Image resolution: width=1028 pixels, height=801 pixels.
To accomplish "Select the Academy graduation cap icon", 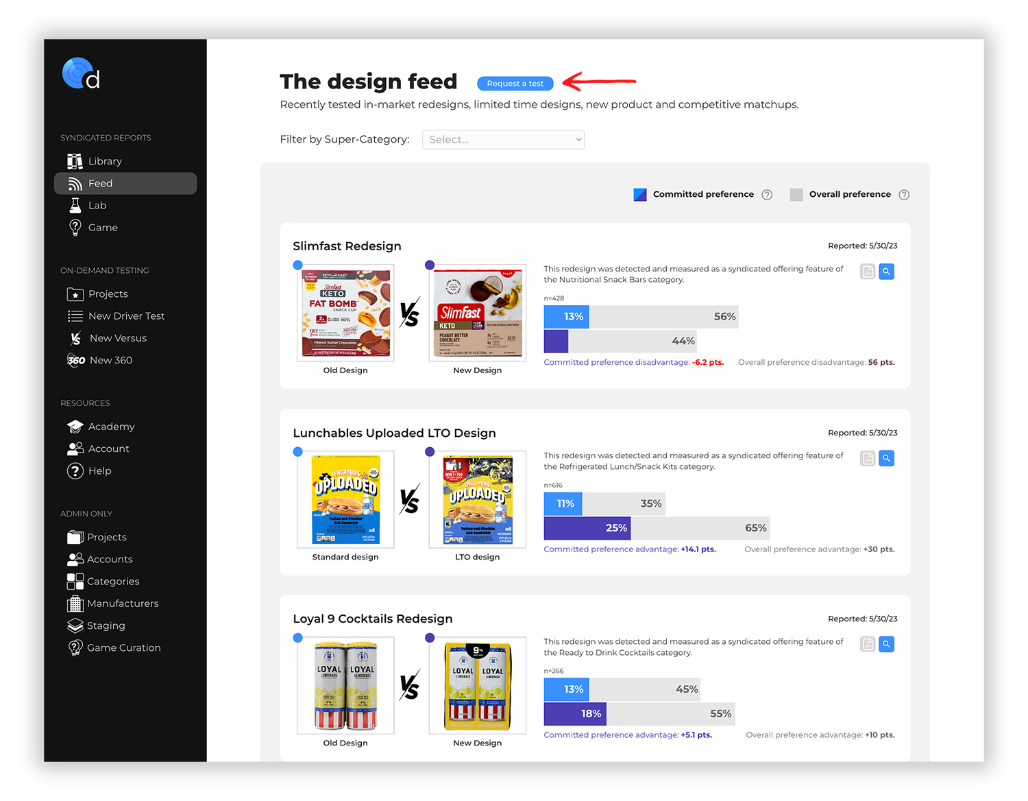I will point(75,426).
